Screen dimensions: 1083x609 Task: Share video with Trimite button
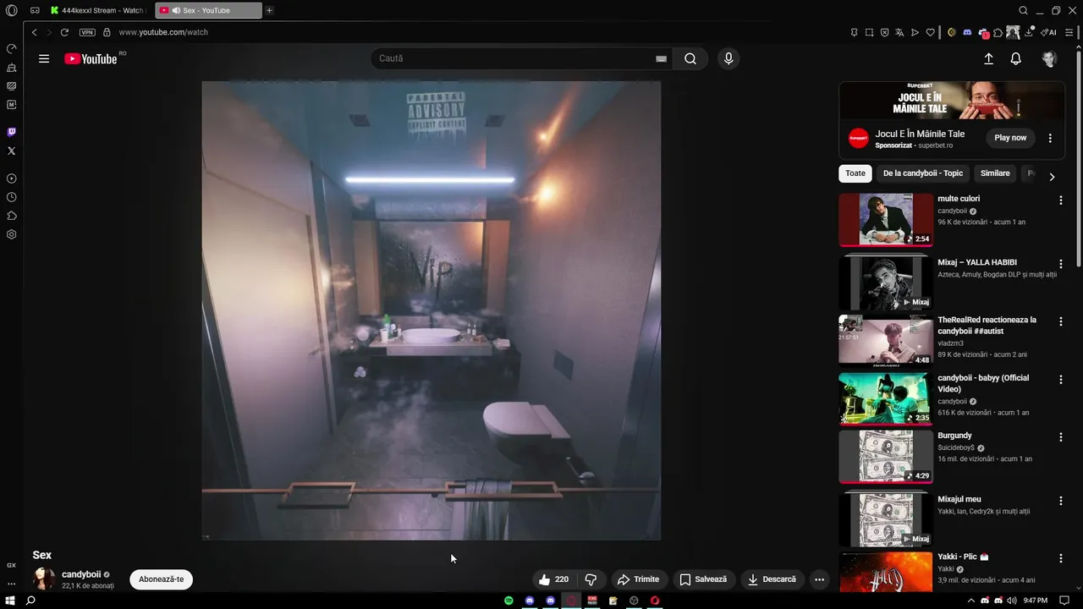click(x=638, y=579)
